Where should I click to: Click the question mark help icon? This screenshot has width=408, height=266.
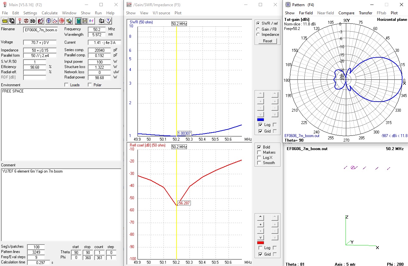tap(108, 21)
